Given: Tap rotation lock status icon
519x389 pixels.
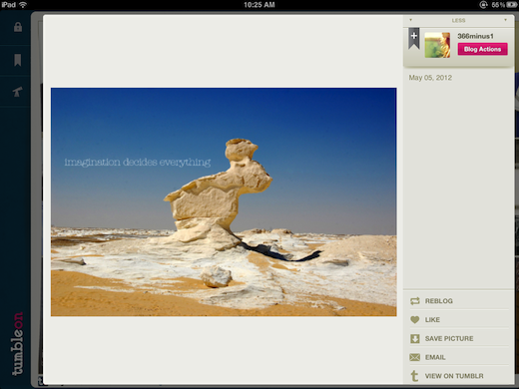Looking at the screenshot, I should [x=483, y=5].
